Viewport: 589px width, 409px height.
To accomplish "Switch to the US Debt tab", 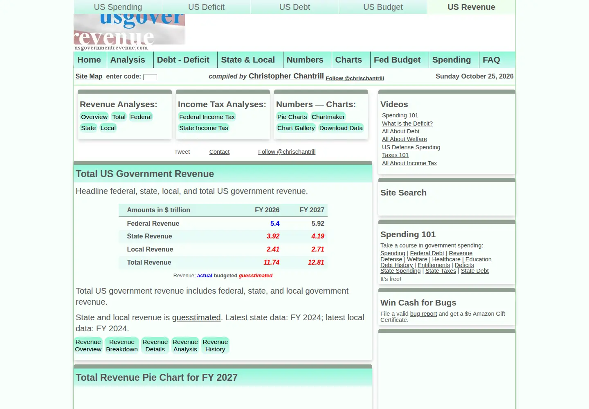I will (x=294, y=7).
